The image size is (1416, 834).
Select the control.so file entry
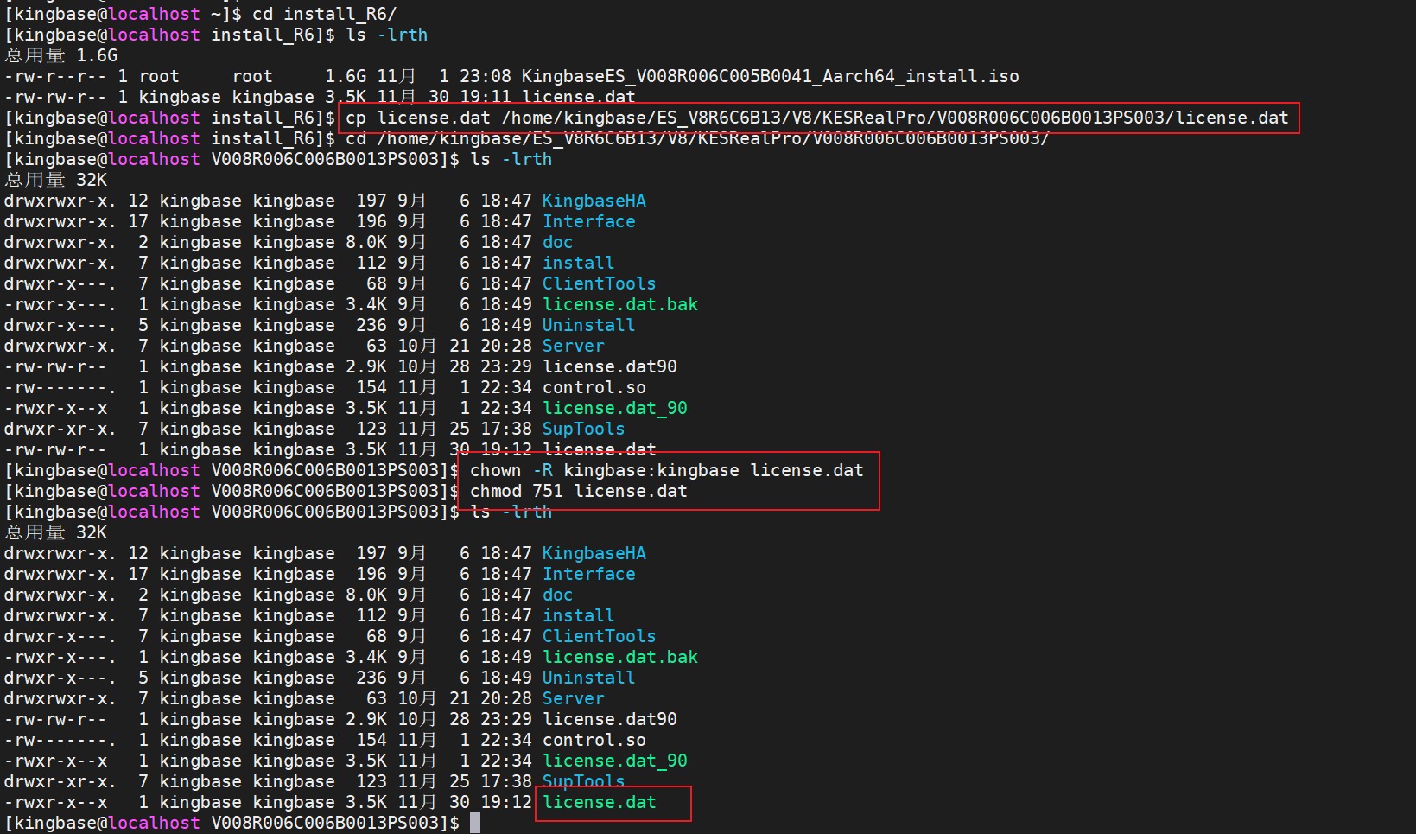(x=594, y=387)
